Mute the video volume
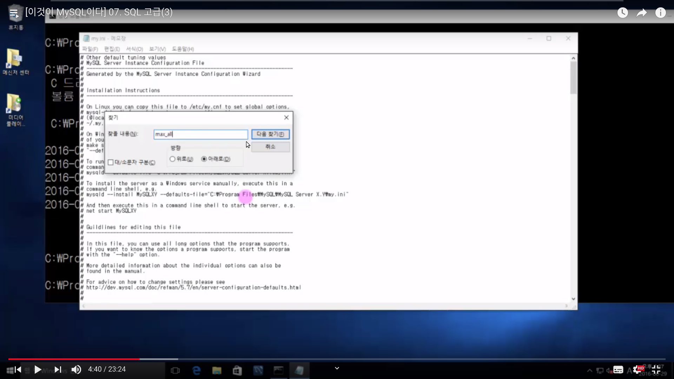The height and width of the screenshot is (379, 674). [x=76, y=370]
